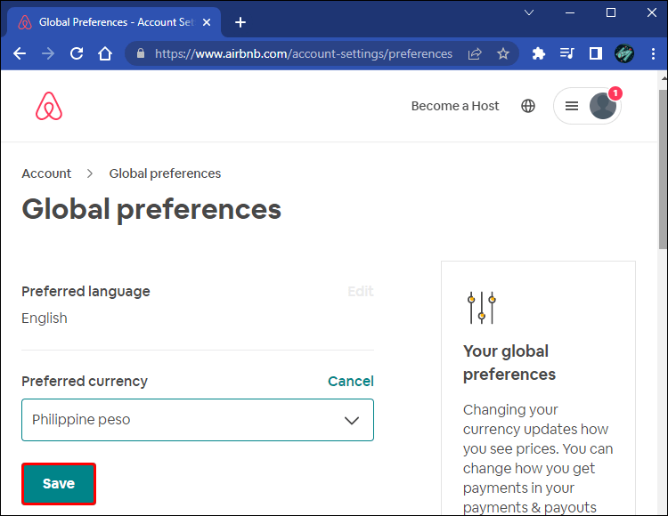This screenshot has width=668, height=516.
Task: Bookmark this page with star icon
Action: (503, 53)
